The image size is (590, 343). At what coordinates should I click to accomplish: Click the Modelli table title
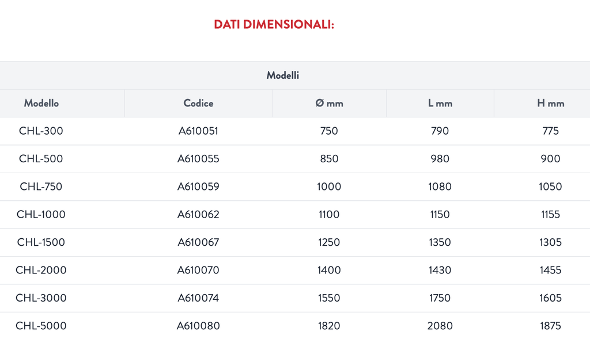click(x=282, y=75)
